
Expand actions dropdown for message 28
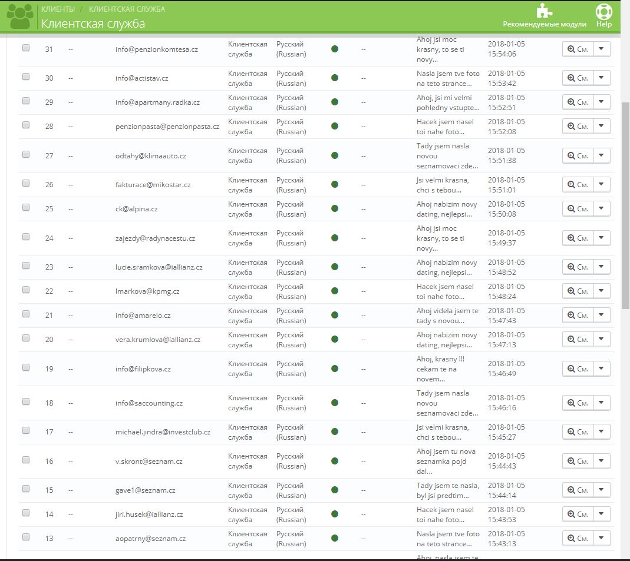click(x=601, y=126)
